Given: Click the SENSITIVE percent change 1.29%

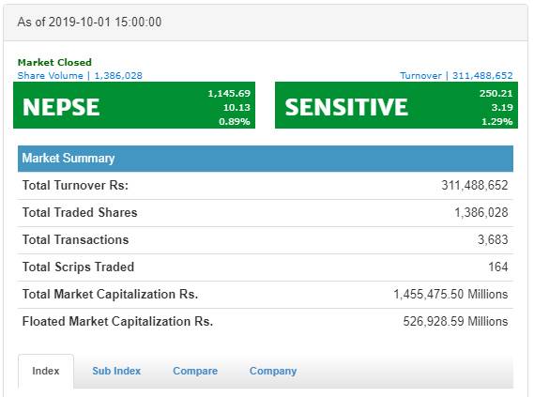Looking at the screenshot, I should click(497, 122).
